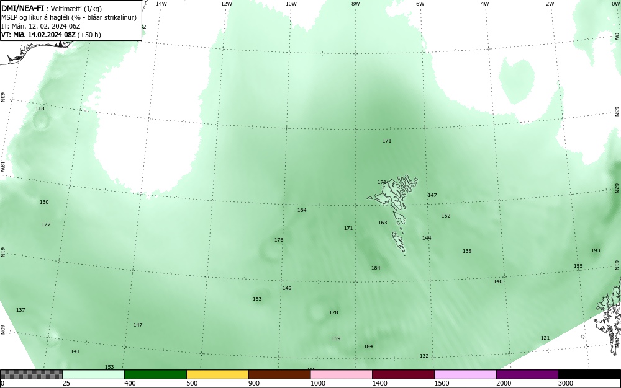Pick the pink 1000–1400 legend swatch
The width and height of the screenshot is (621, 388).
(x=342, y=374)
